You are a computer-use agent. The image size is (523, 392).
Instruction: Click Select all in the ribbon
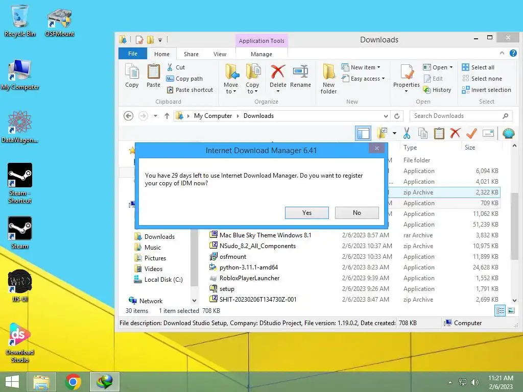[478, 67]
